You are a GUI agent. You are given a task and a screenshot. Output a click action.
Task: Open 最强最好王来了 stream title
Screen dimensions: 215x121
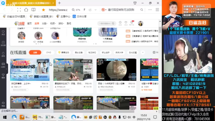point(69,84)
